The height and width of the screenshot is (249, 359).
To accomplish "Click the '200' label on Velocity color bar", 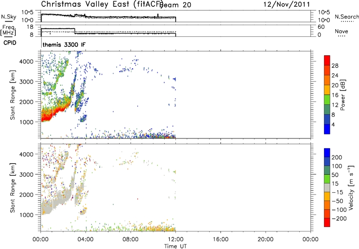I will [x=337, y=157].
